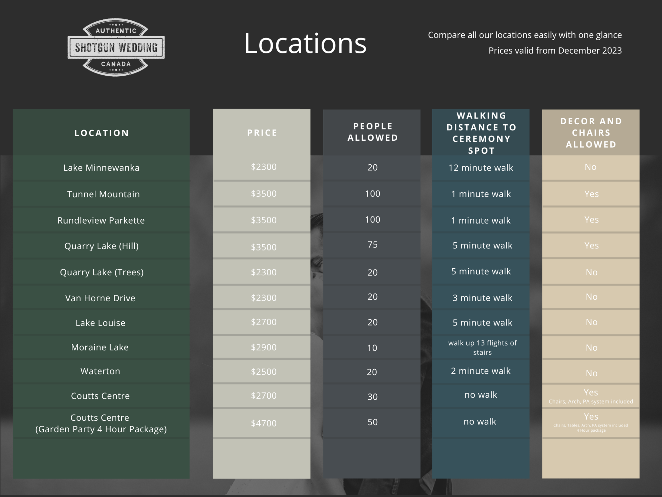662x497 pixels.
Task: Select the Tunnel Mountain location cell
Action: [x=103, y=194]
